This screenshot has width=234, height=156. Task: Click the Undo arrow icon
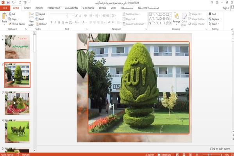(x=13, y=2)
